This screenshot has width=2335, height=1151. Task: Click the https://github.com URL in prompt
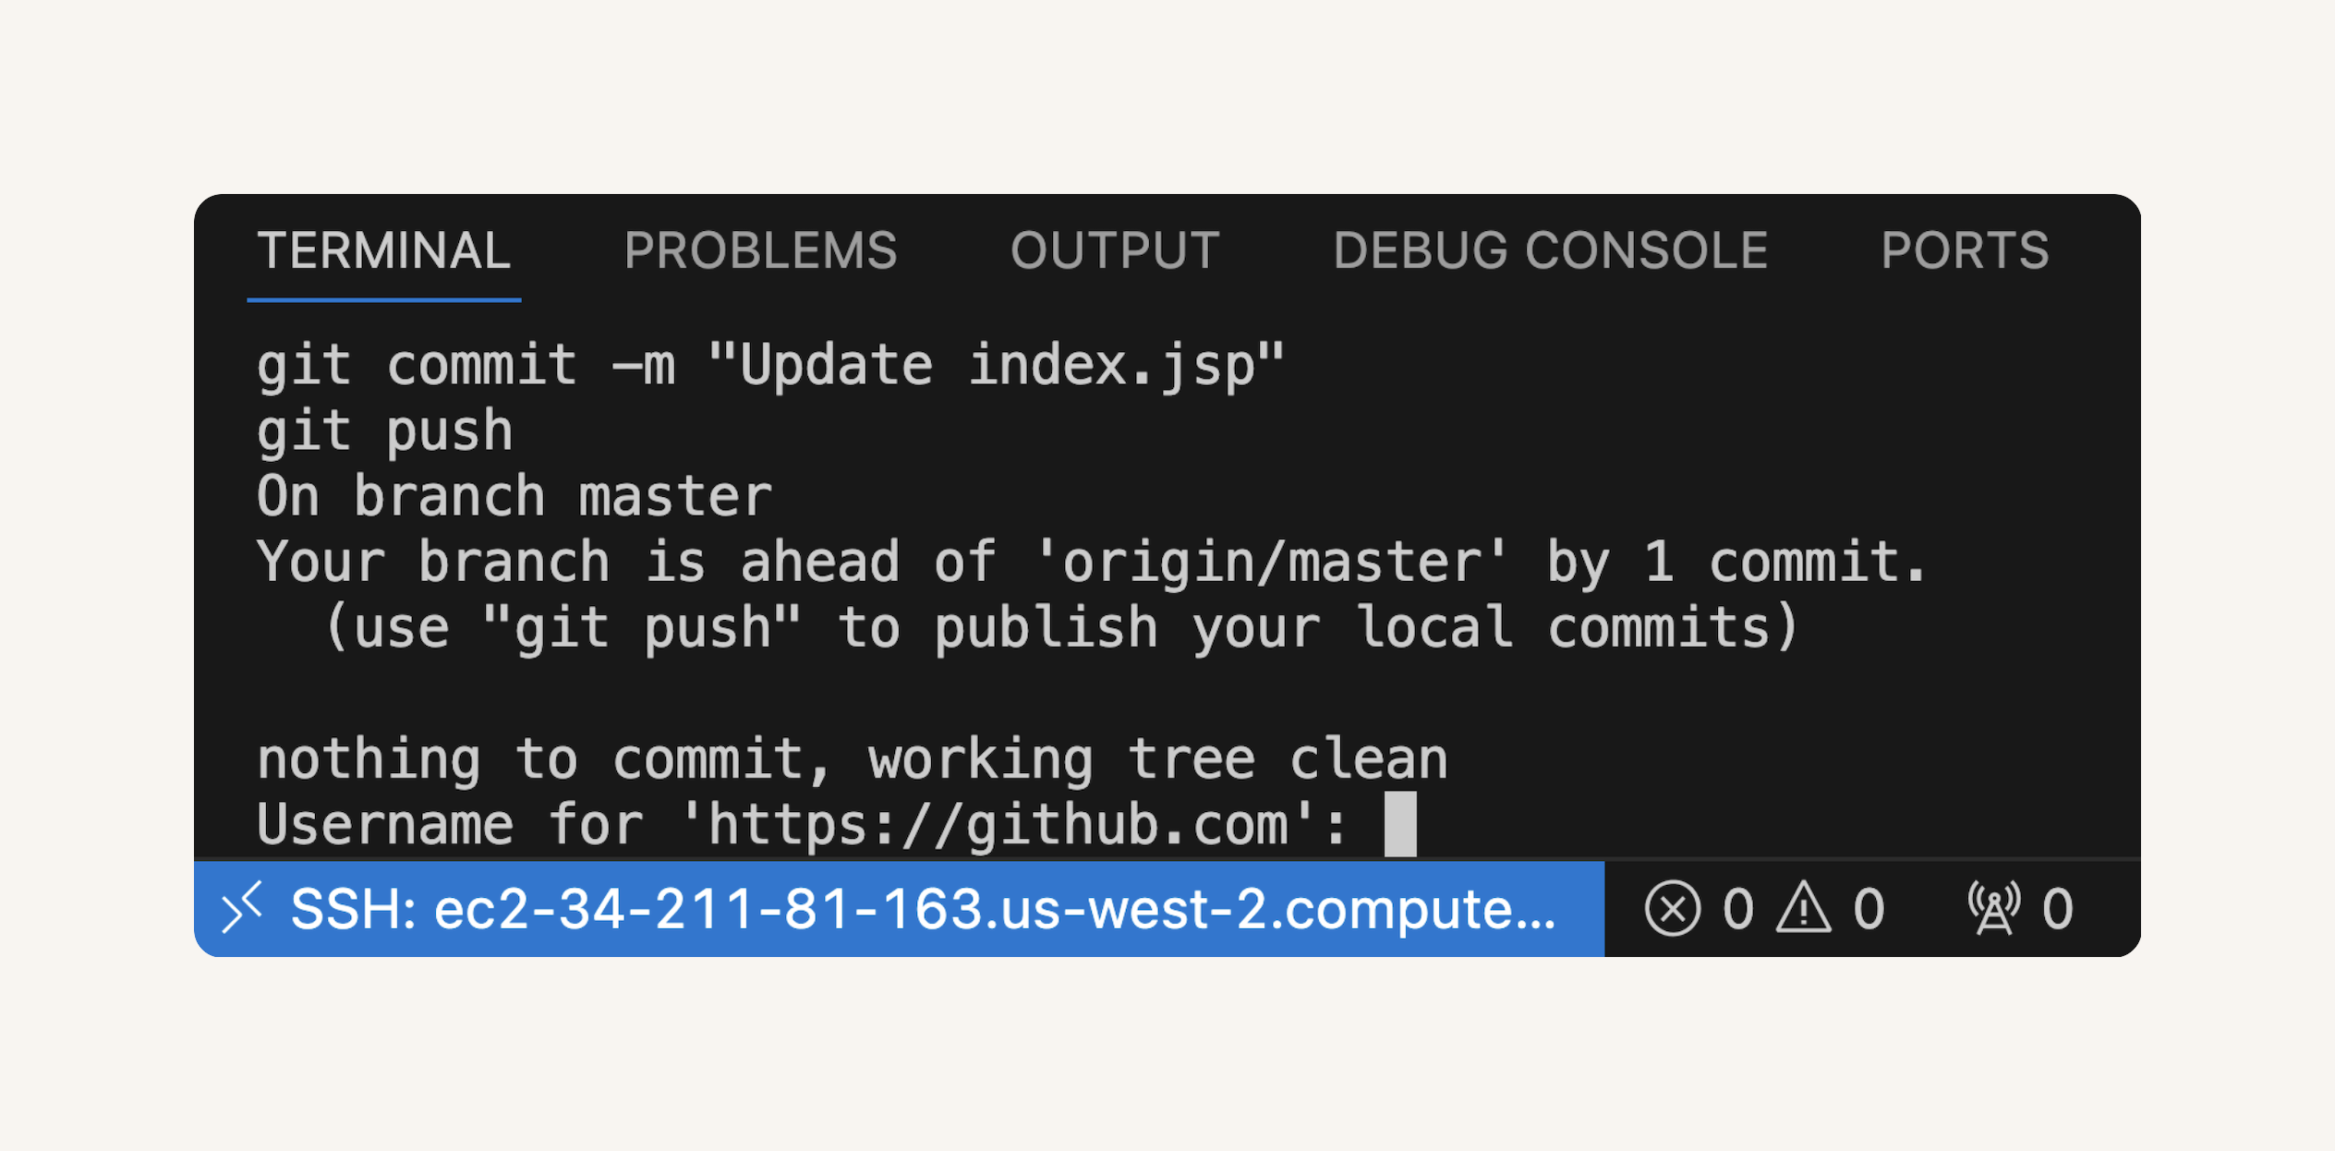[x=998, y=825]
